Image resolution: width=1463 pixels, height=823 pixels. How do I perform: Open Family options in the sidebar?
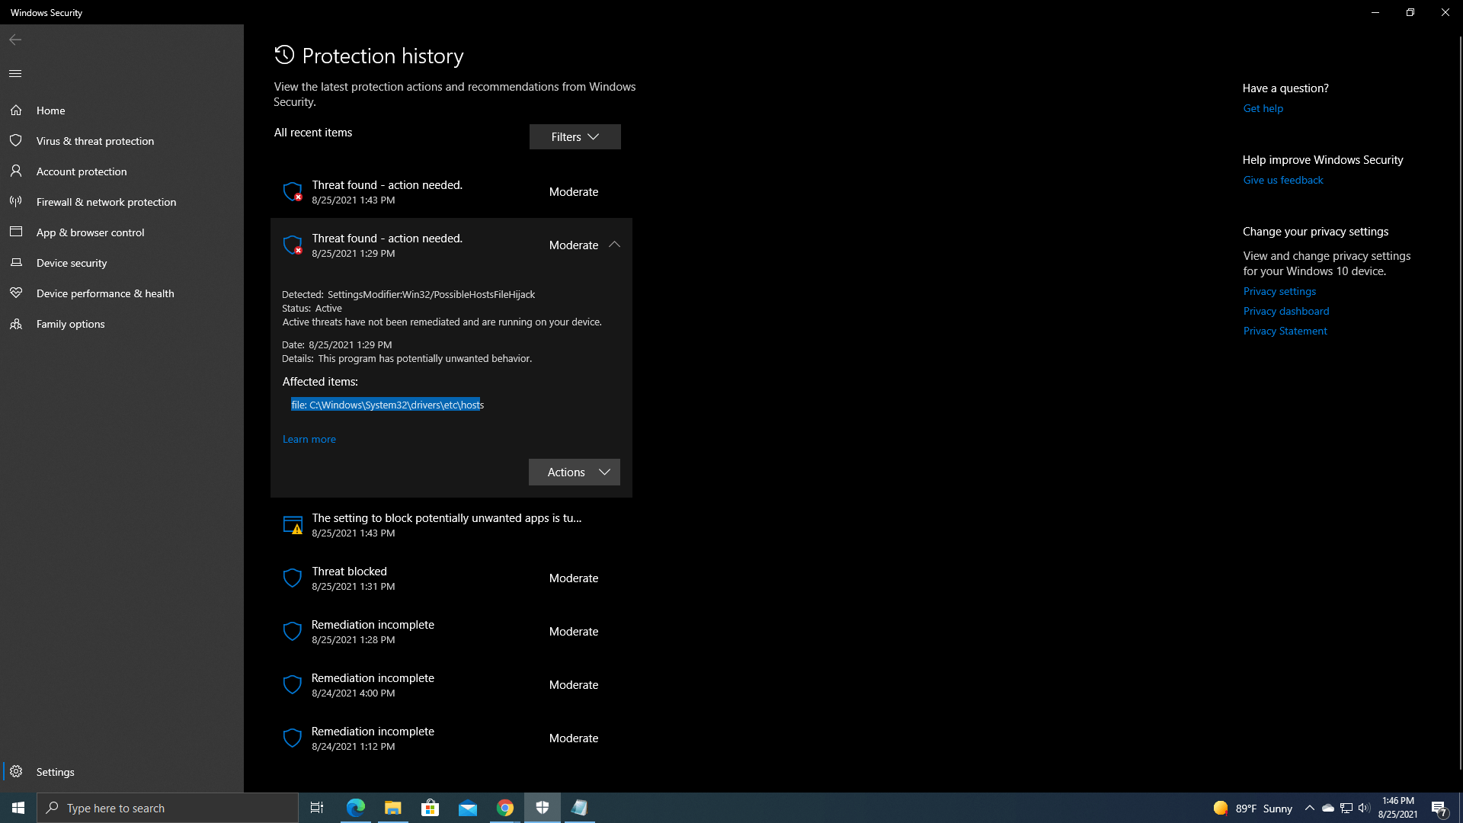click(70, 324)
